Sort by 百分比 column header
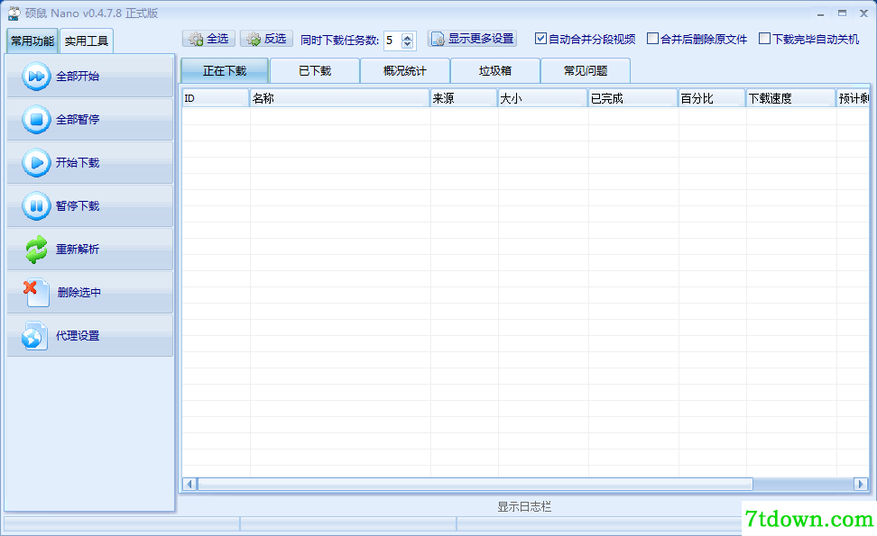This screenshot has height=536, width=877. pos(712,98)
